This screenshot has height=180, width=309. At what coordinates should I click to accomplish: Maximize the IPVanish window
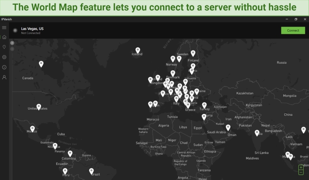click(x=296, y=19)
